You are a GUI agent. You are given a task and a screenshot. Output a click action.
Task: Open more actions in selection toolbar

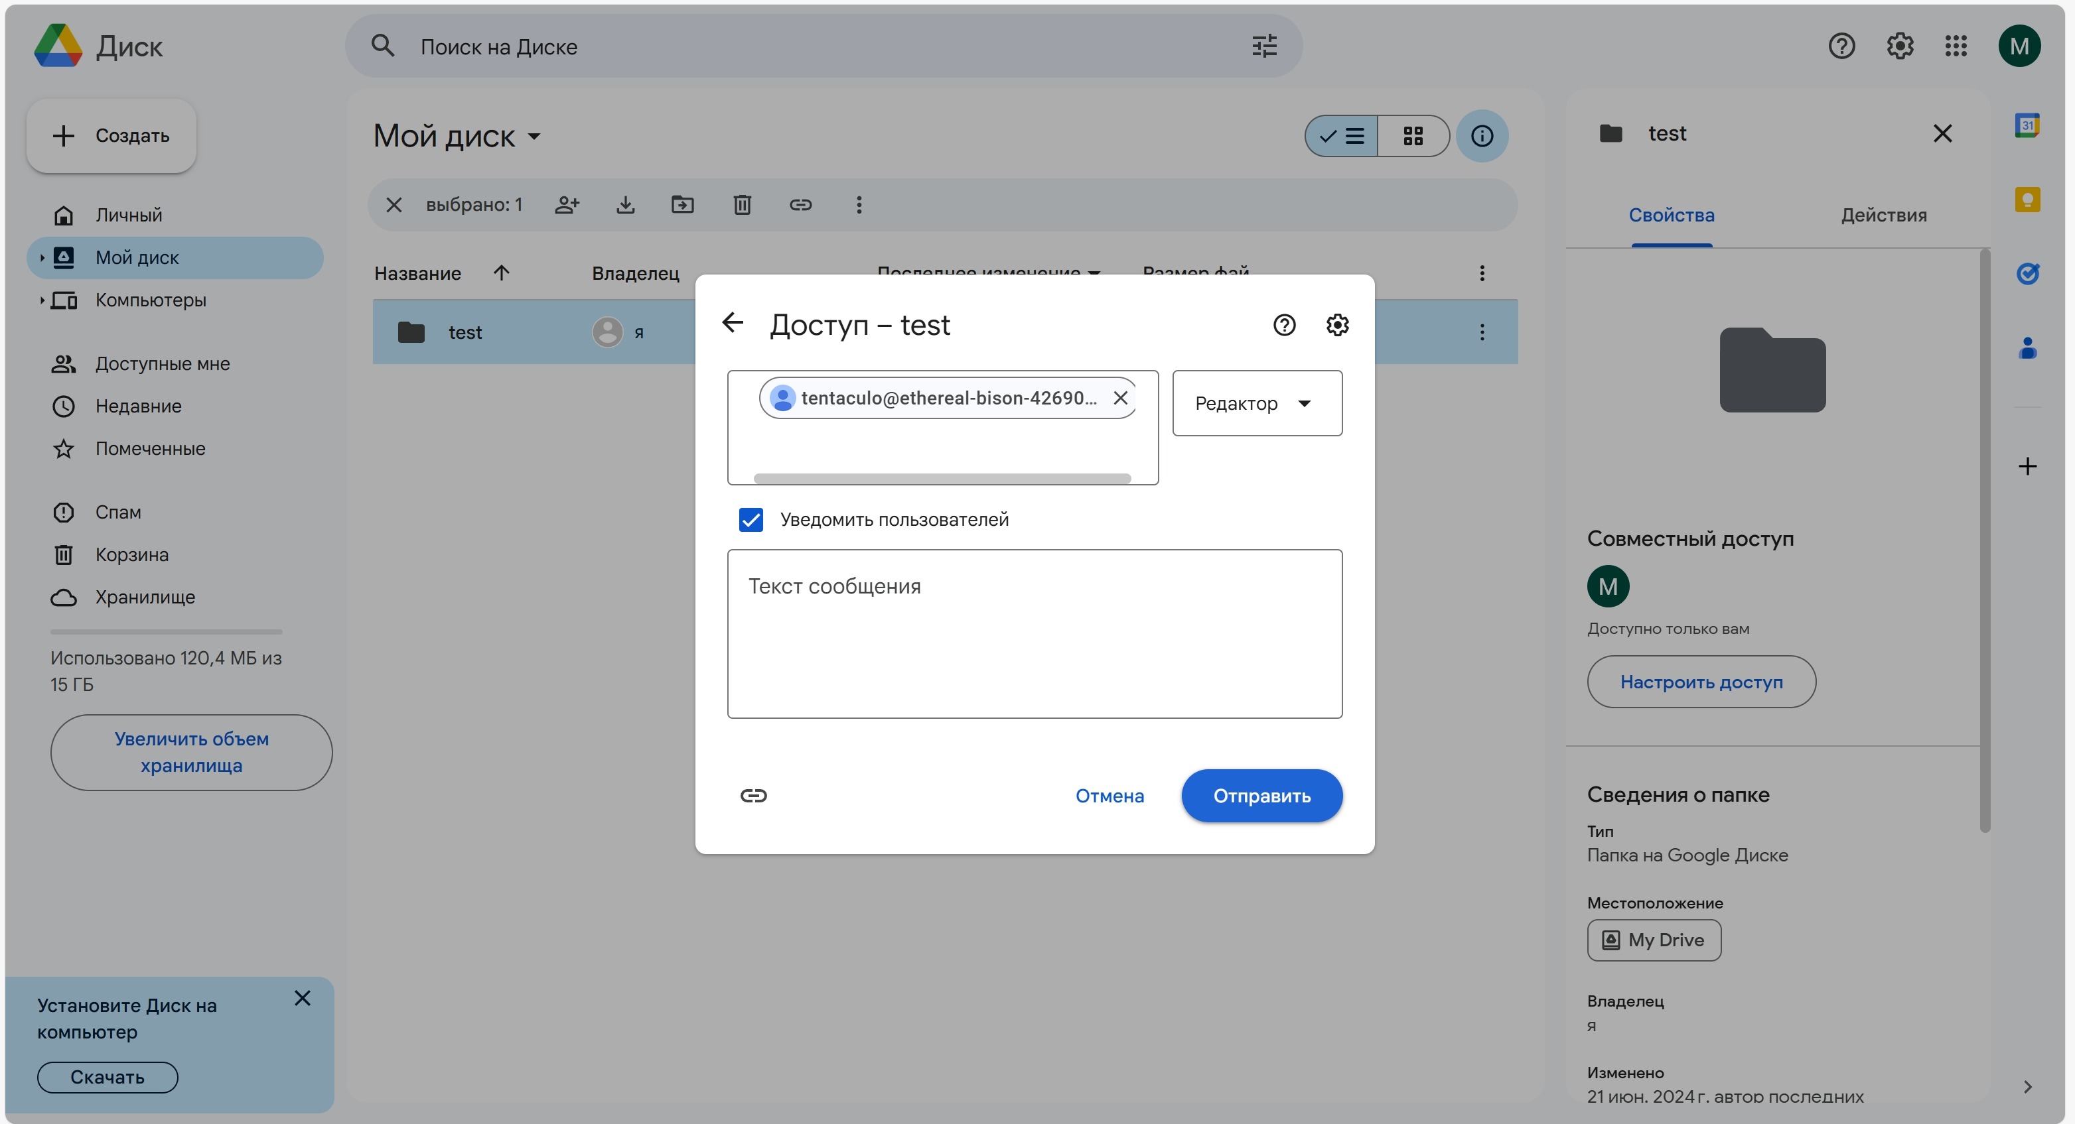pos(859,204)
